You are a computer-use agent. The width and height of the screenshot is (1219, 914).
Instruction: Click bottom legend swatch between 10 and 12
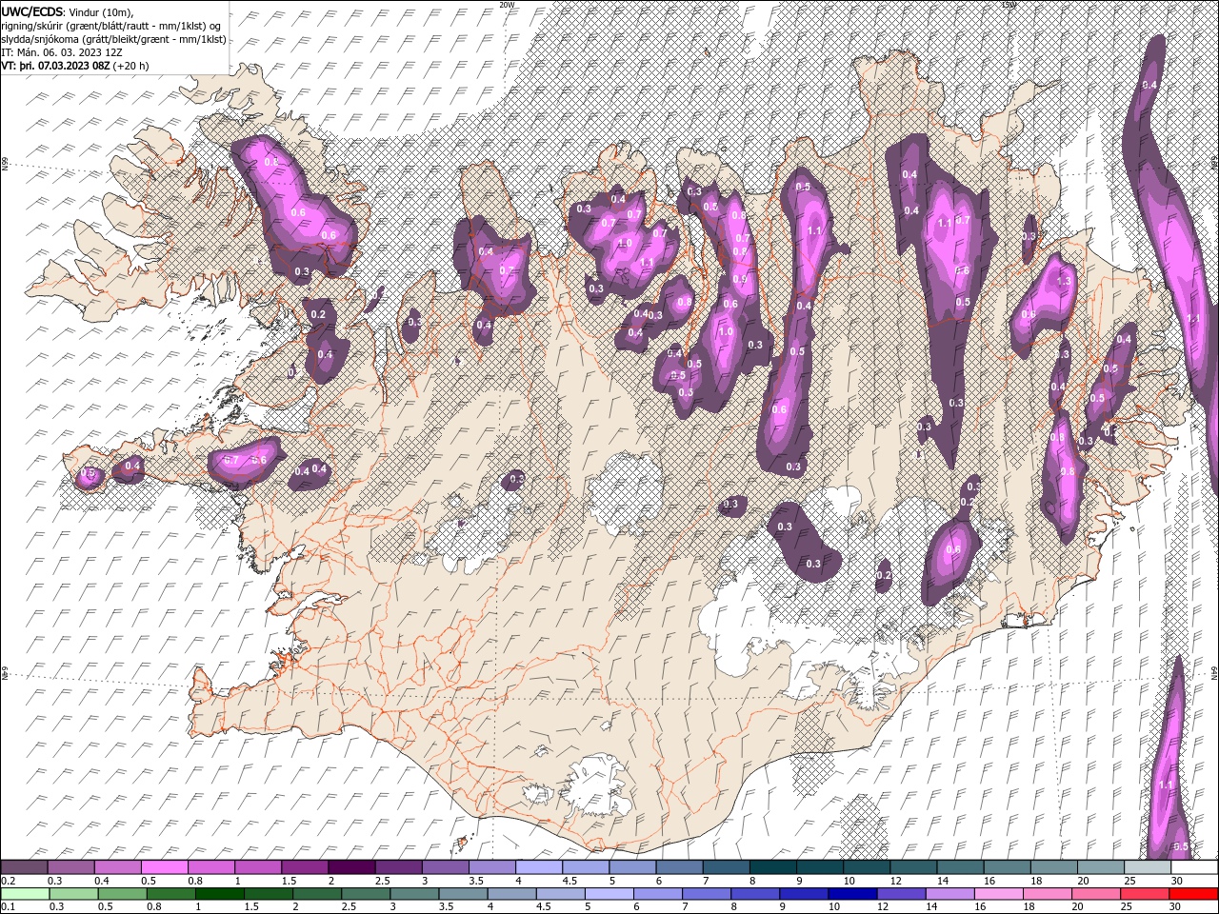[x=852, y=894]
